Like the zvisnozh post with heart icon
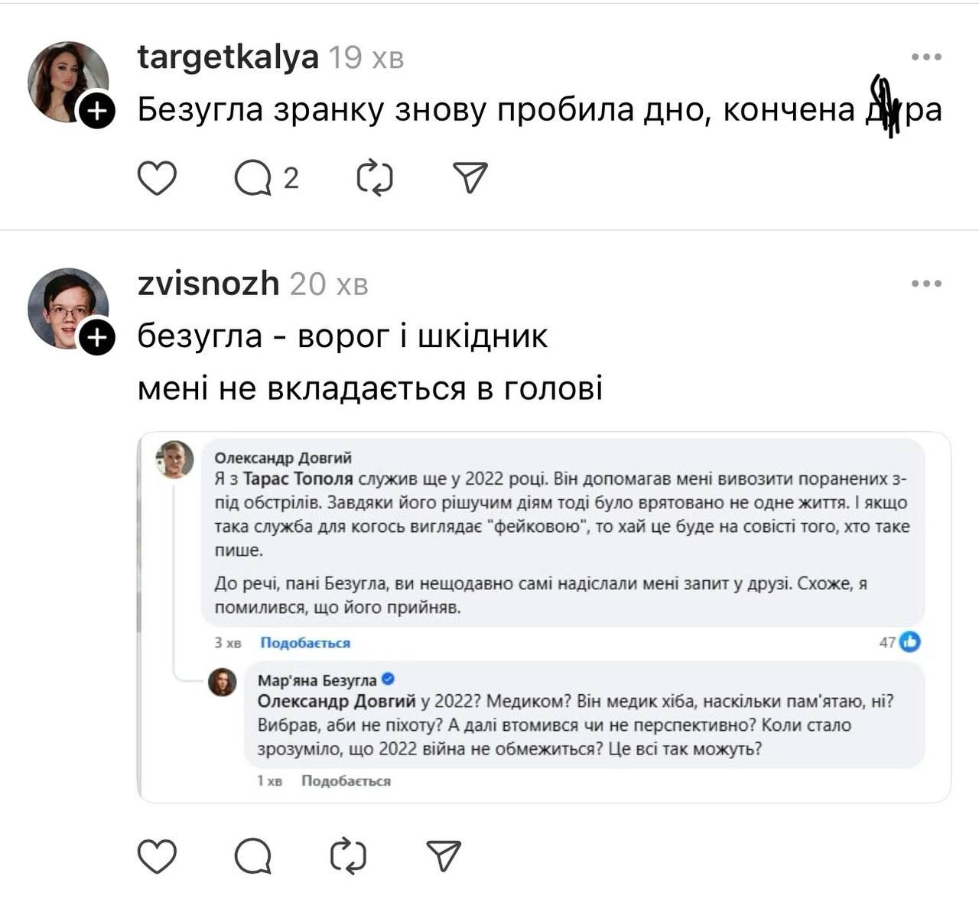The width and height of the screenshot is (979, 899). [157, 855]
